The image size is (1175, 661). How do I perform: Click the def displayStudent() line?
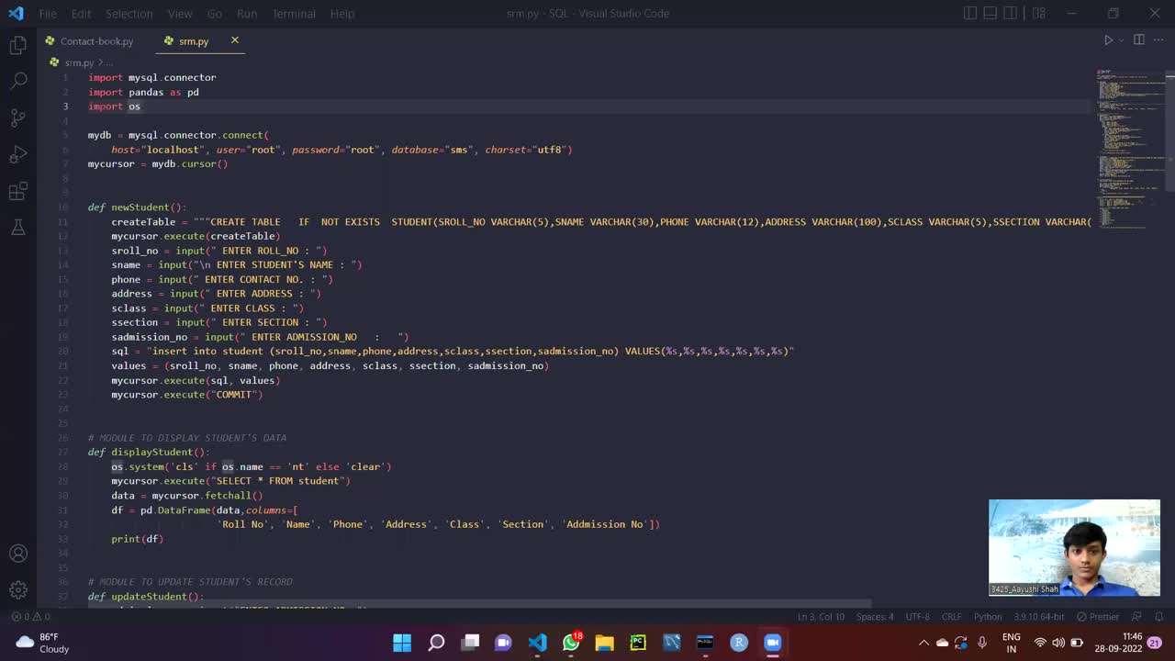pos(149,452)
